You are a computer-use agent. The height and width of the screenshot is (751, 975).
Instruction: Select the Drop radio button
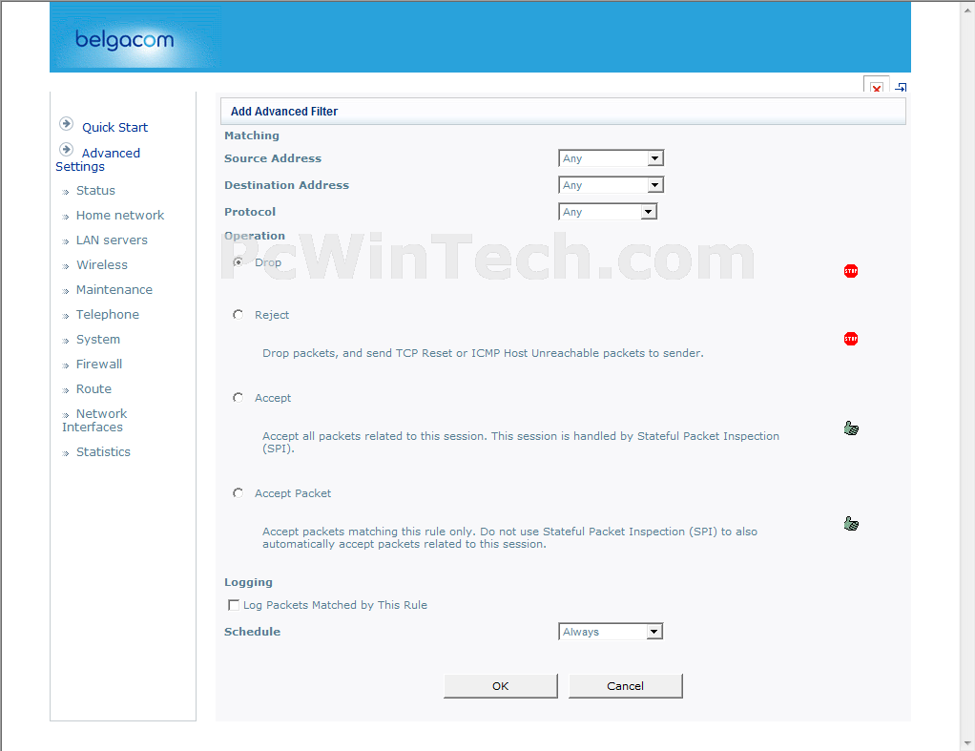pos(239,262)
